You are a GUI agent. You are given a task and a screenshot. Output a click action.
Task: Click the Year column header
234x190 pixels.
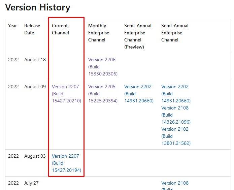[12, 26]
